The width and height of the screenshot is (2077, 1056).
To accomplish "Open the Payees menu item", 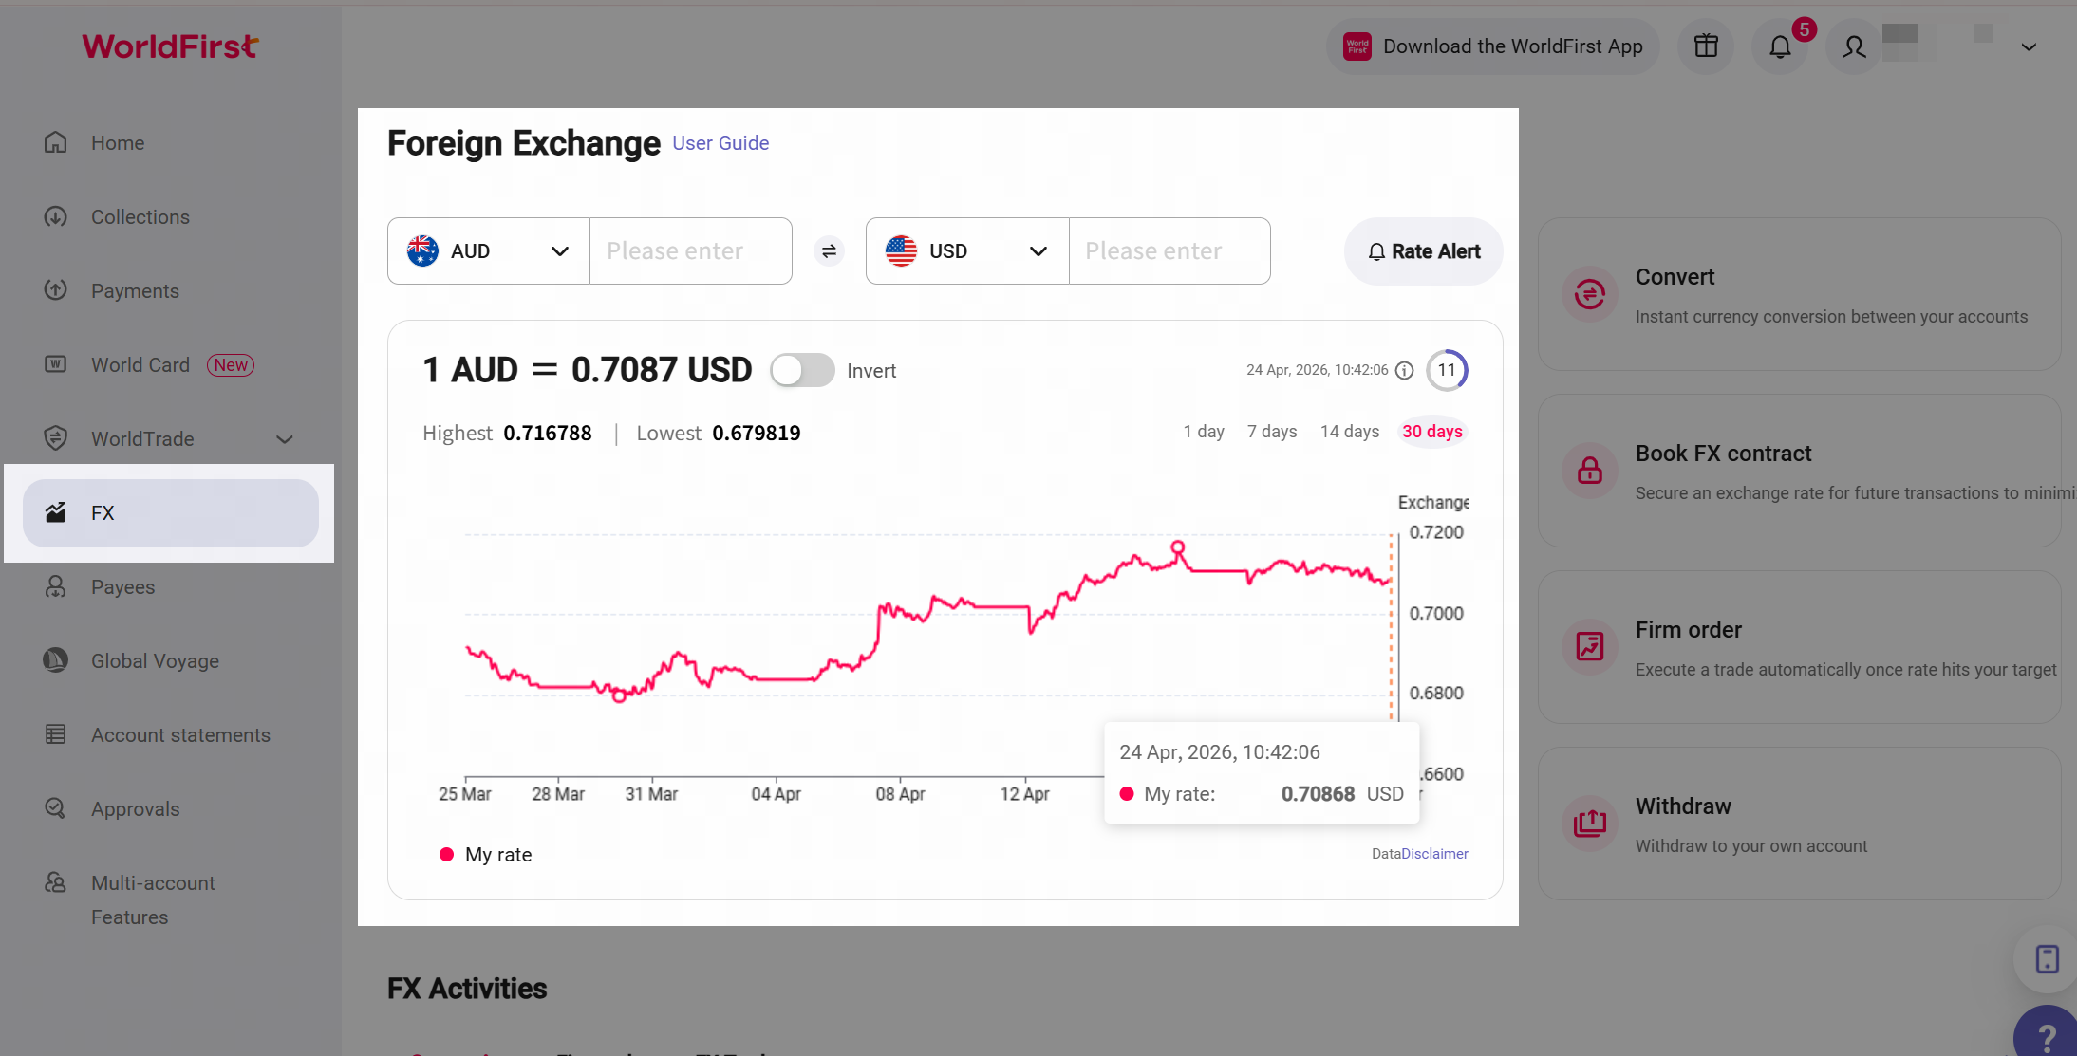I will click(x=171, y=586).
